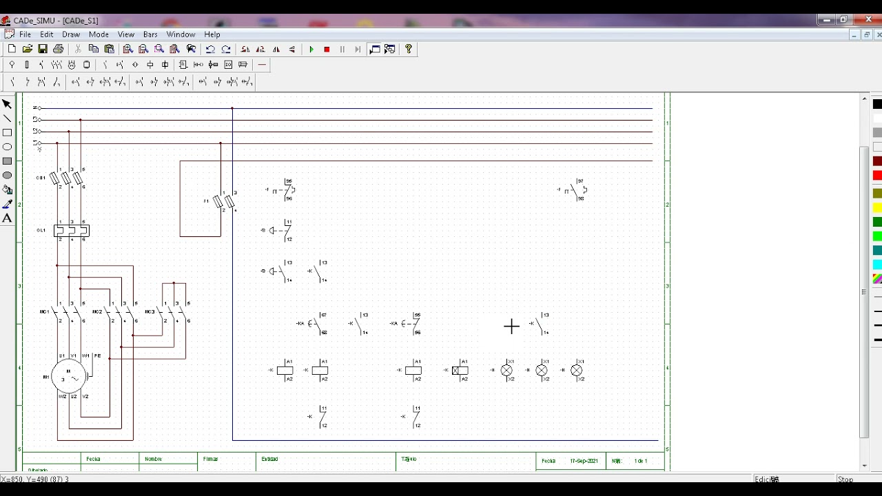Step the simulation forward
882x496 pixels.
coord(358,49)
